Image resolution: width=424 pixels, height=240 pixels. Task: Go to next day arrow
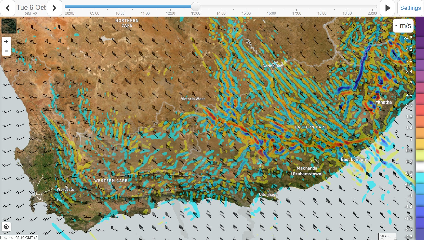(54, 8)
